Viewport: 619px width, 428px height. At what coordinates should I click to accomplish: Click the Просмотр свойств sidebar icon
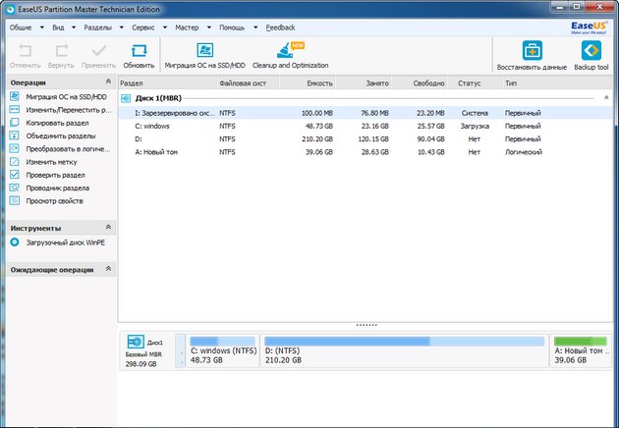click(x=14, y=201)
